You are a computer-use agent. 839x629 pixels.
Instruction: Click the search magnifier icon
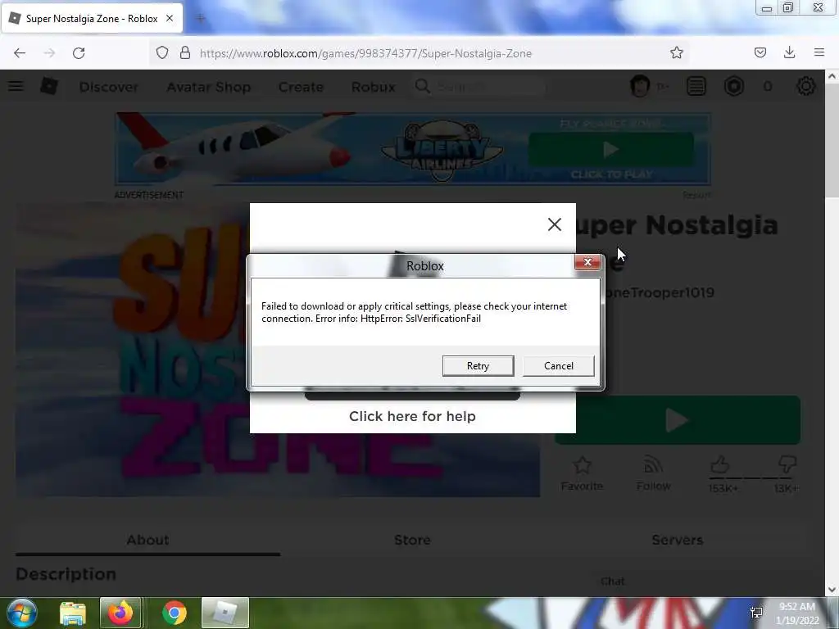422,86
